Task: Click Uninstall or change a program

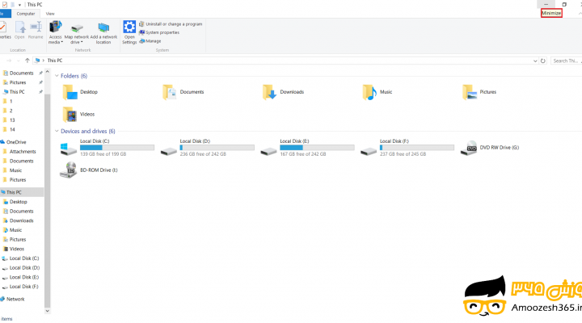Action: click(171, 24)
